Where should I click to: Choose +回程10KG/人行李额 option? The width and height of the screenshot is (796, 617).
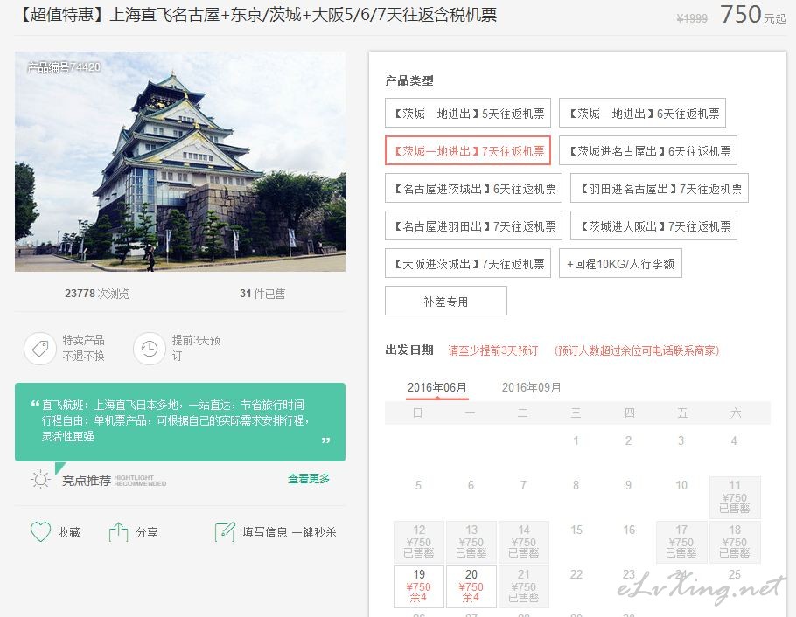tap(620, 263)
